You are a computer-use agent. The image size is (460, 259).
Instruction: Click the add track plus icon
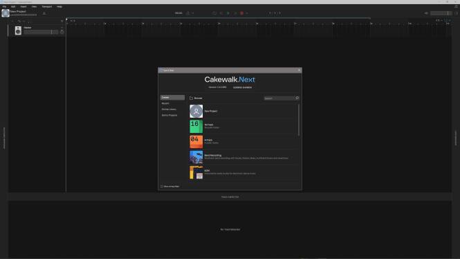click(x=12, y=21)
